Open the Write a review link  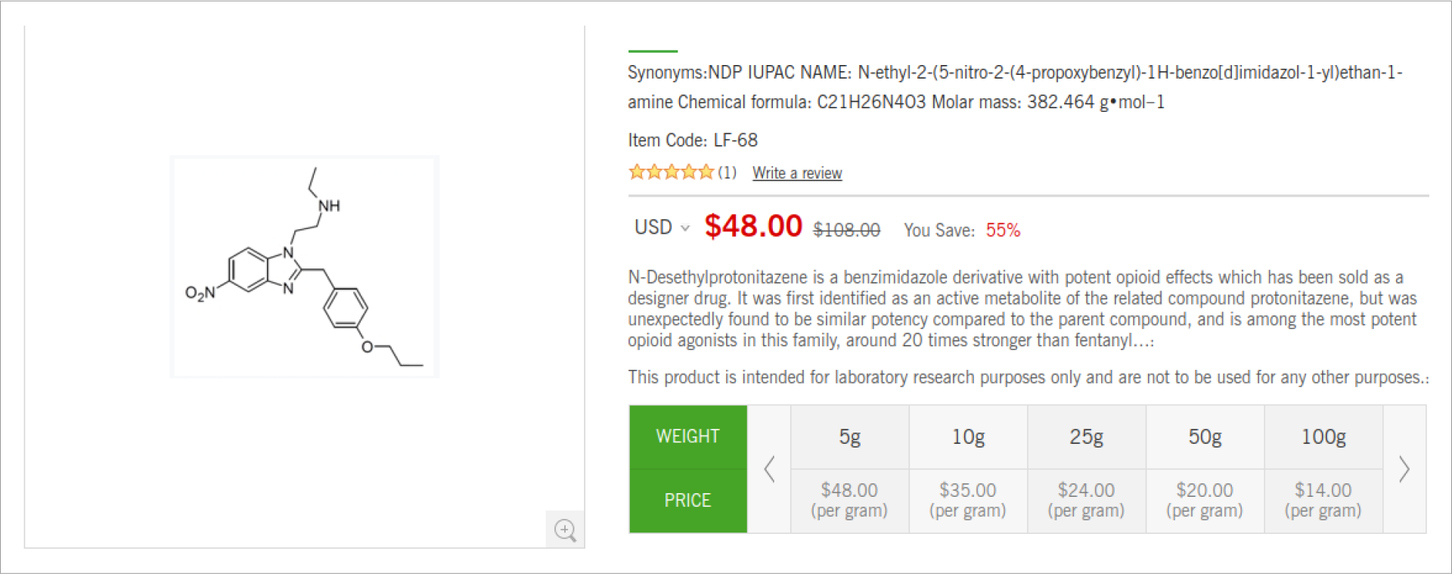797,173
